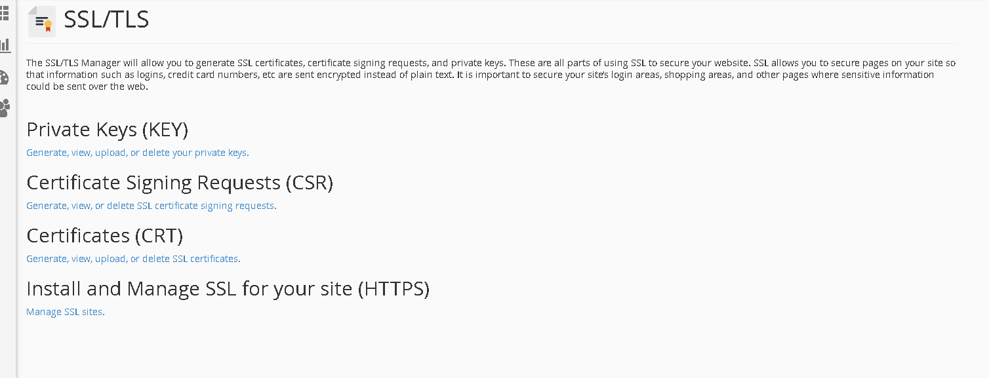Click the SSL/TLS Manager description paragraph
This screenshot has width=989, height=378.
pos(491,75)
